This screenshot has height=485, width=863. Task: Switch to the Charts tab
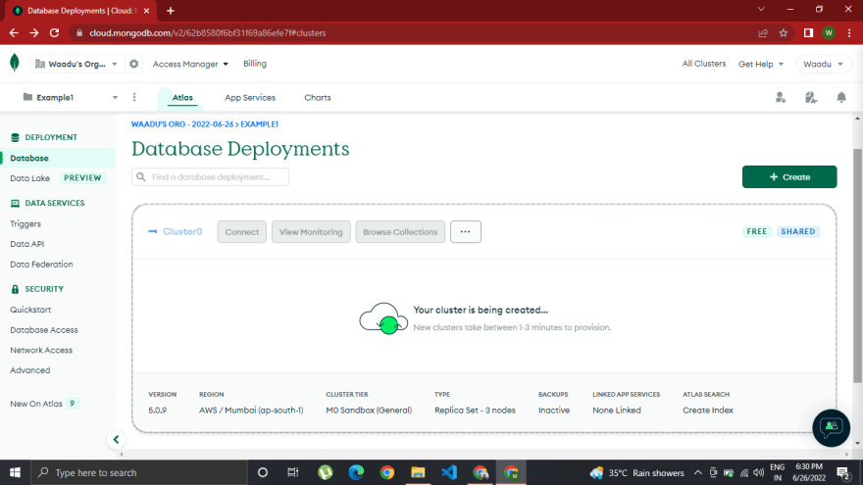pyautogui.click(x=318, y=97)
